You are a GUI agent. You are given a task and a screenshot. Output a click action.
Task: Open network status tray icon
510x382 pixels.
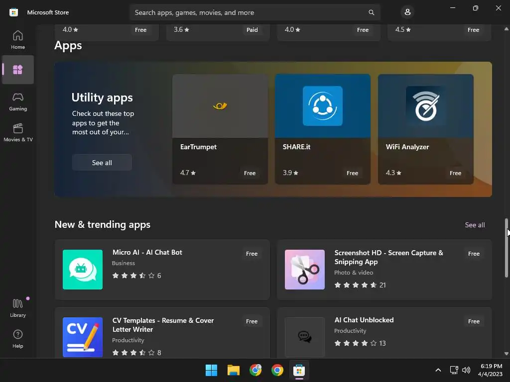(x=454, y=370)
